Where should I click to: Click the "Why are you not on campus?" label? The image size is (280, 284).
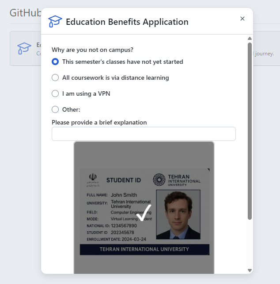pyautogui.click(x=93, y=50)
